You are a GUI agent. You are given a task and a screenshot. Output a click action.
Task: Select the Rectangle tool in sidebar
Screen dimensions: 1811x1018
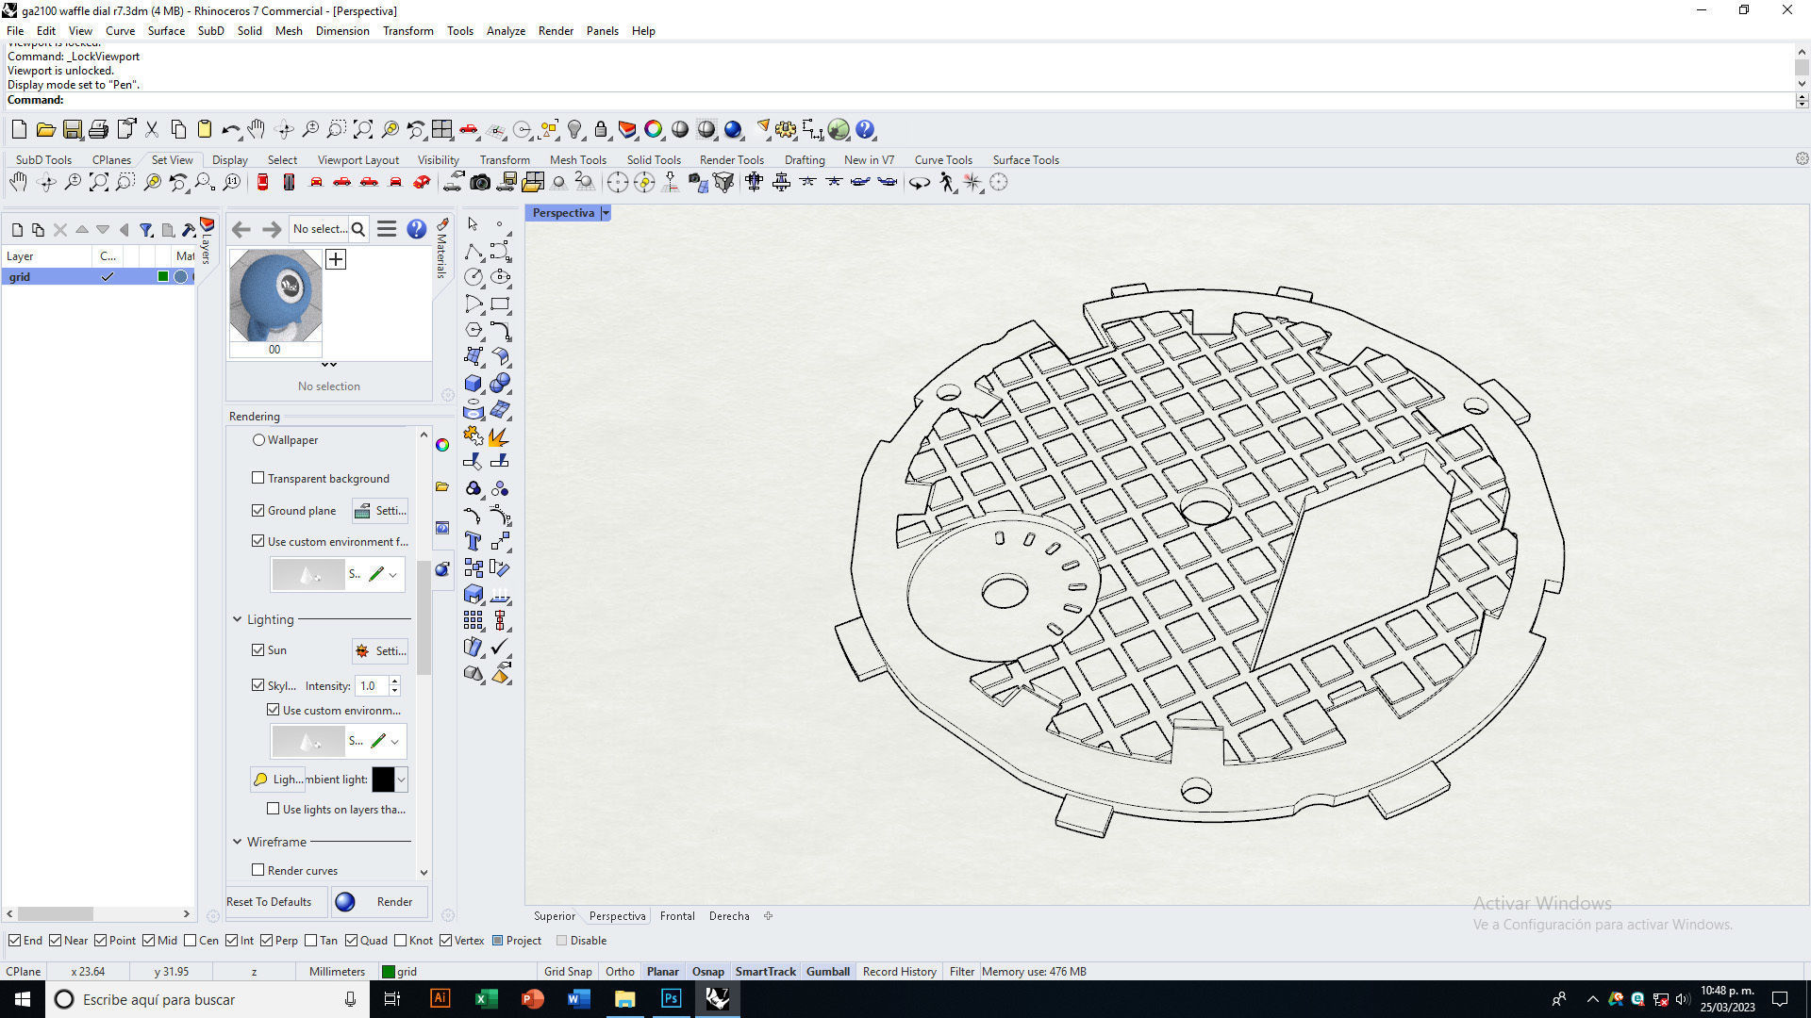(x=501, y=304)
